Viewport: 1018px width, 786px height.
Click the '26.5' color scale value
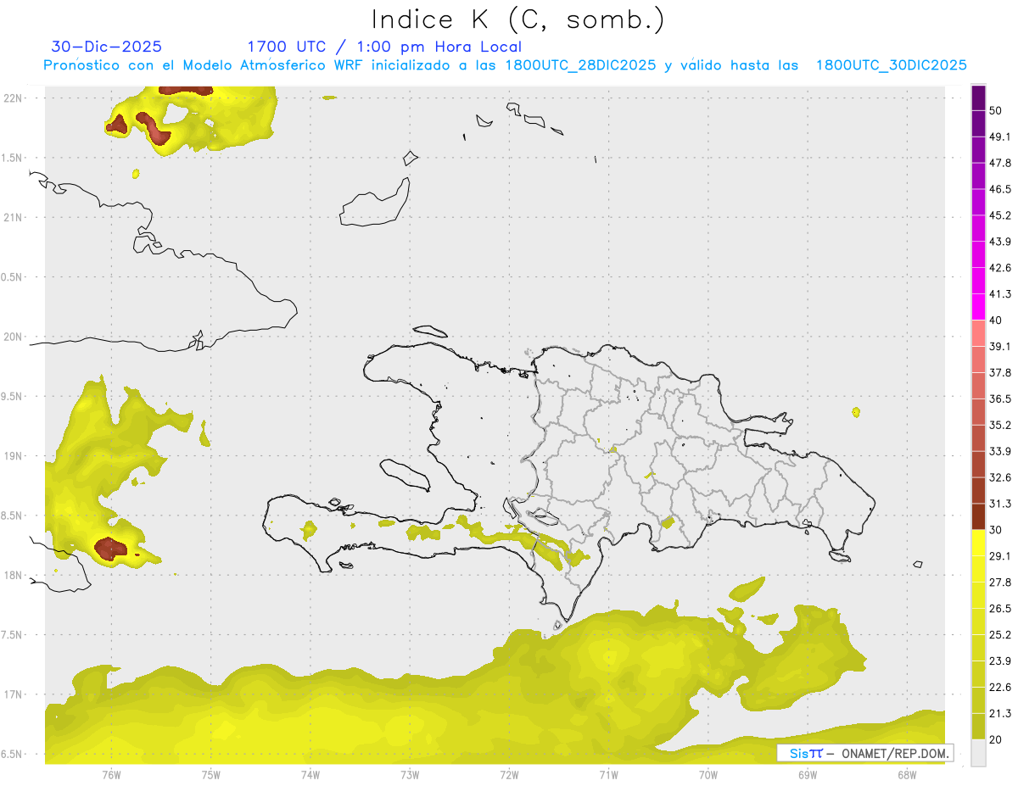(x=1000, y=609)
